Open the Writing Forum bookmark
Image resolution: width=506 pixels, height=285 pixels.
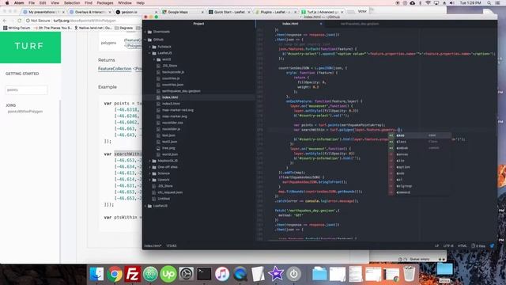click(17, 28)
